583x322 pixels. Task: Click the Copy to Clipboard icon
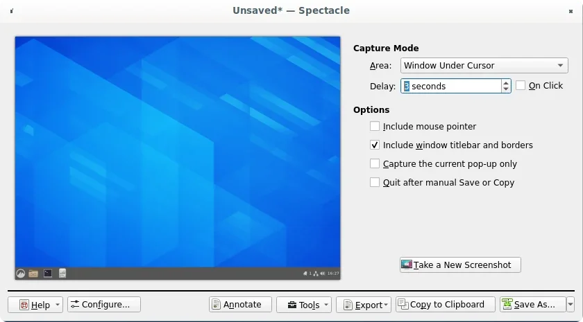pos(403,305)
